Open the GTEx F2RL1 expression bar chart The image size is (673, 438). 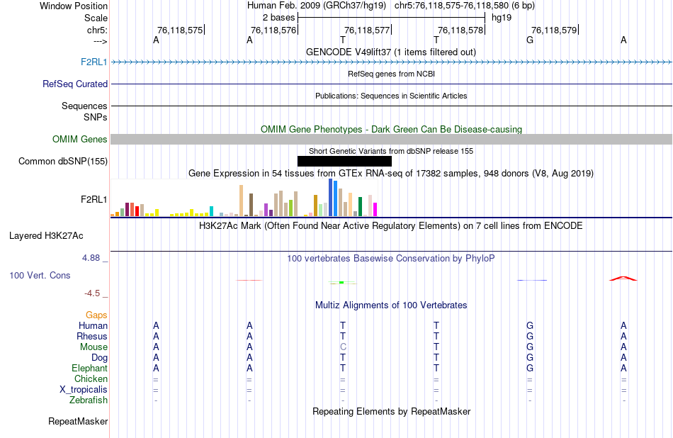coord(244,198)
